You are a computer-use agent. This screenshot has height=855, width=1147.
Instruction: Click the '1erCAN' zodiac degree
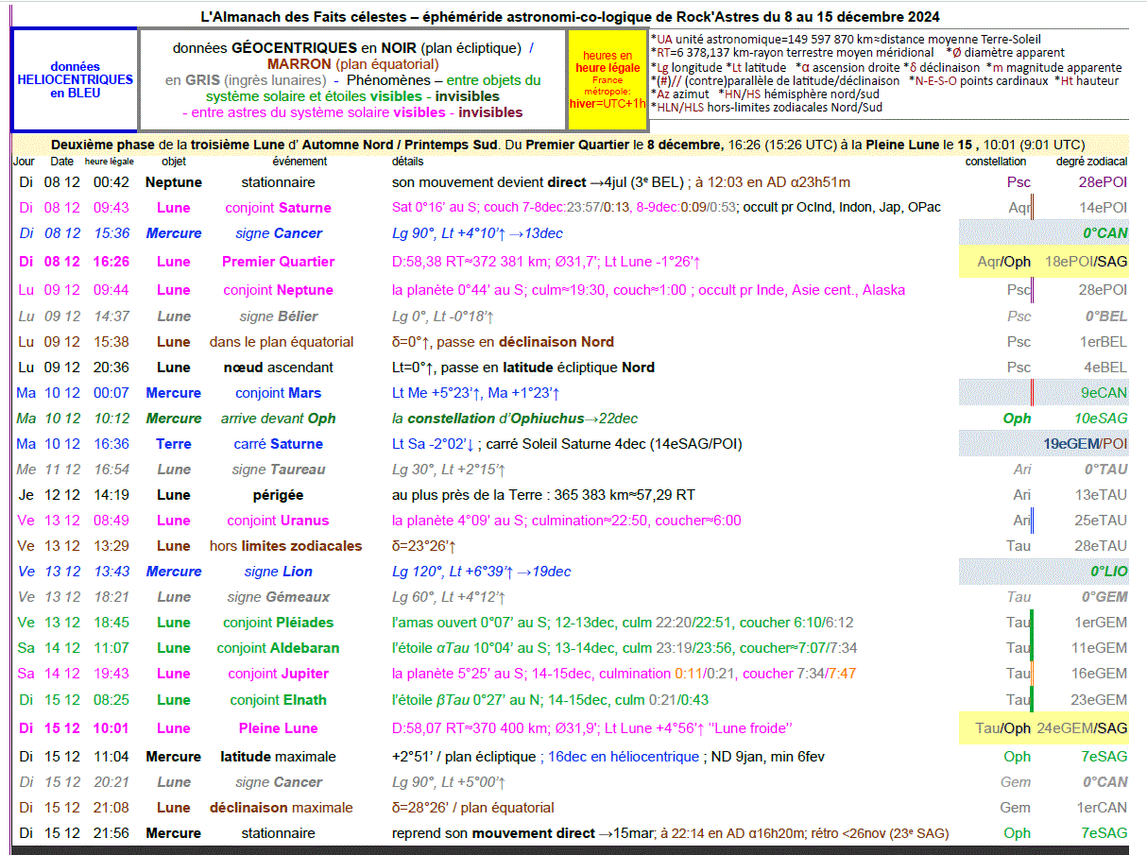[1103, 808]
